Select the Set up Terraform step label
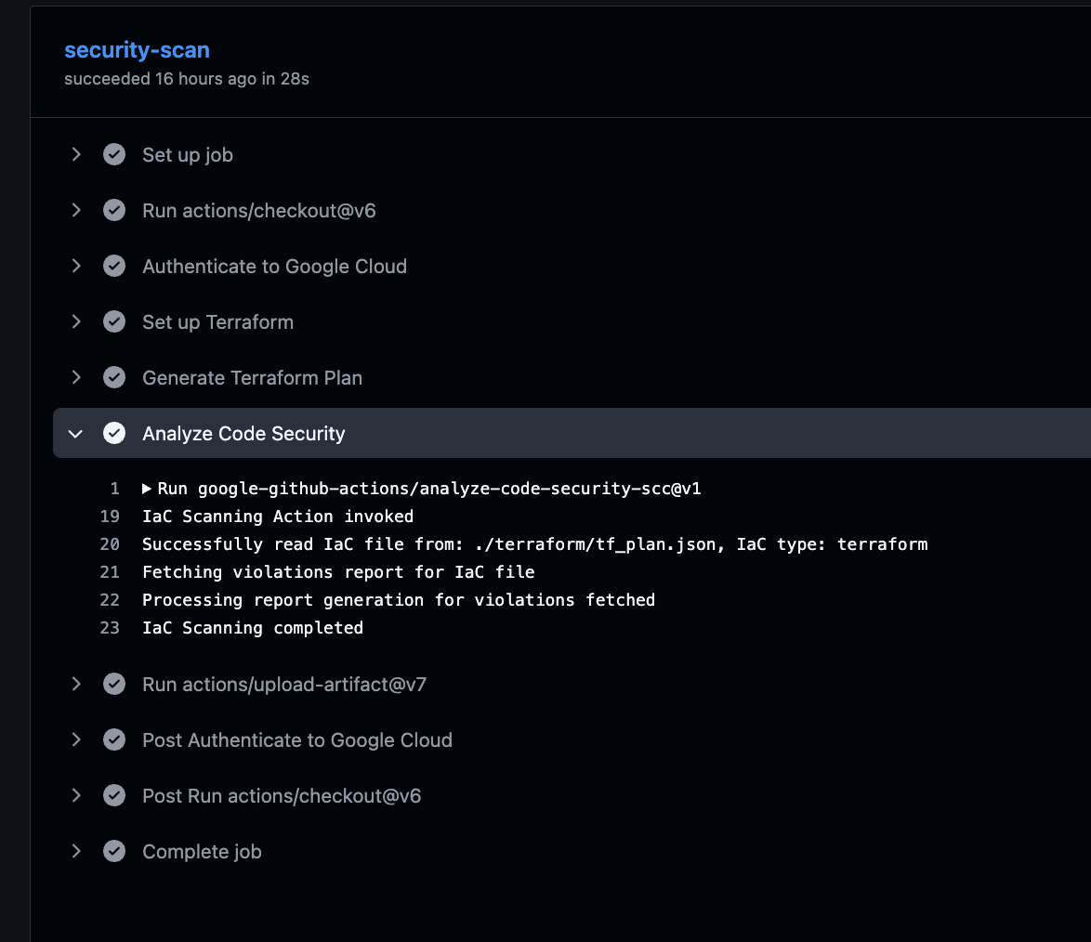This screenshot has height=942, width=1091. 217,322
